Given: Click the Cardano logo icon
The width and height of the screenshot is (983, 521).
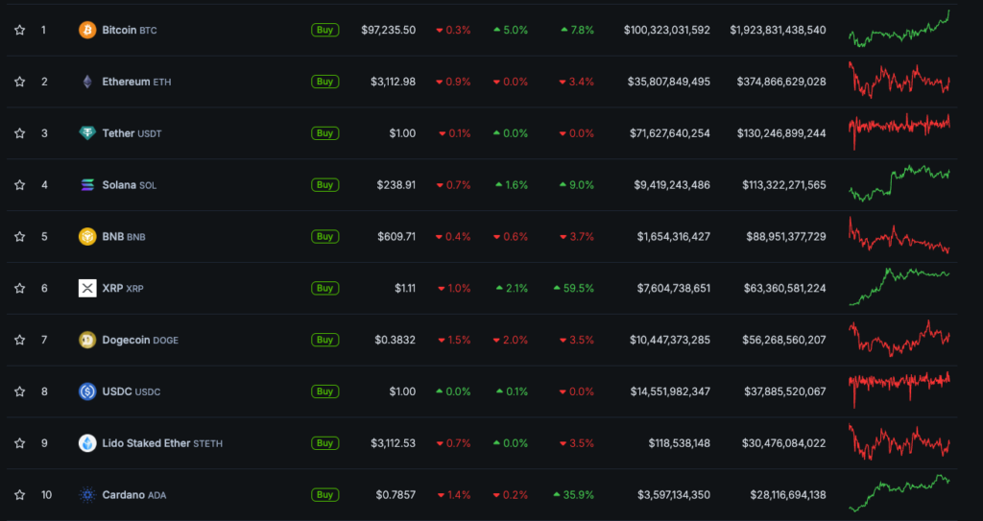Looking at the screenshot, I should pyautogui.click(x=87, y=495).
